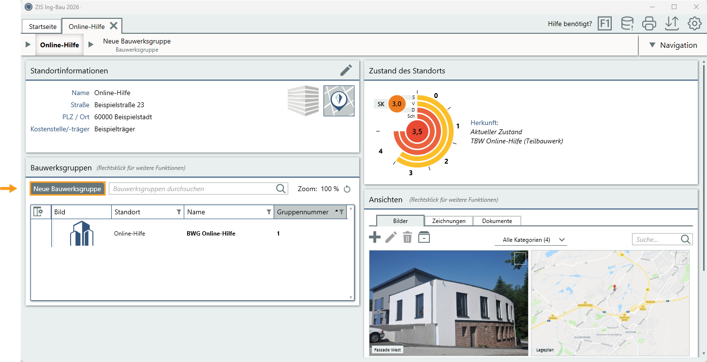Delete image with trash icon
The image size is (707, 362).
408,237
